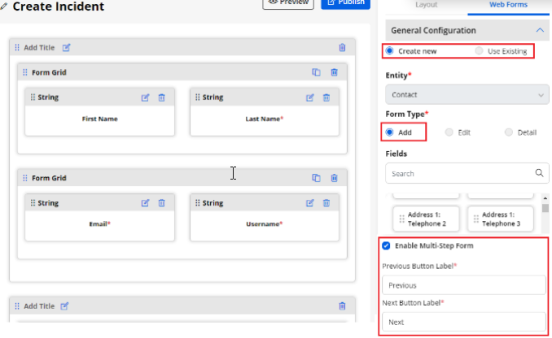Select Edit form type radio
Viewport: 552px width, 338px height.
point(449,132)
